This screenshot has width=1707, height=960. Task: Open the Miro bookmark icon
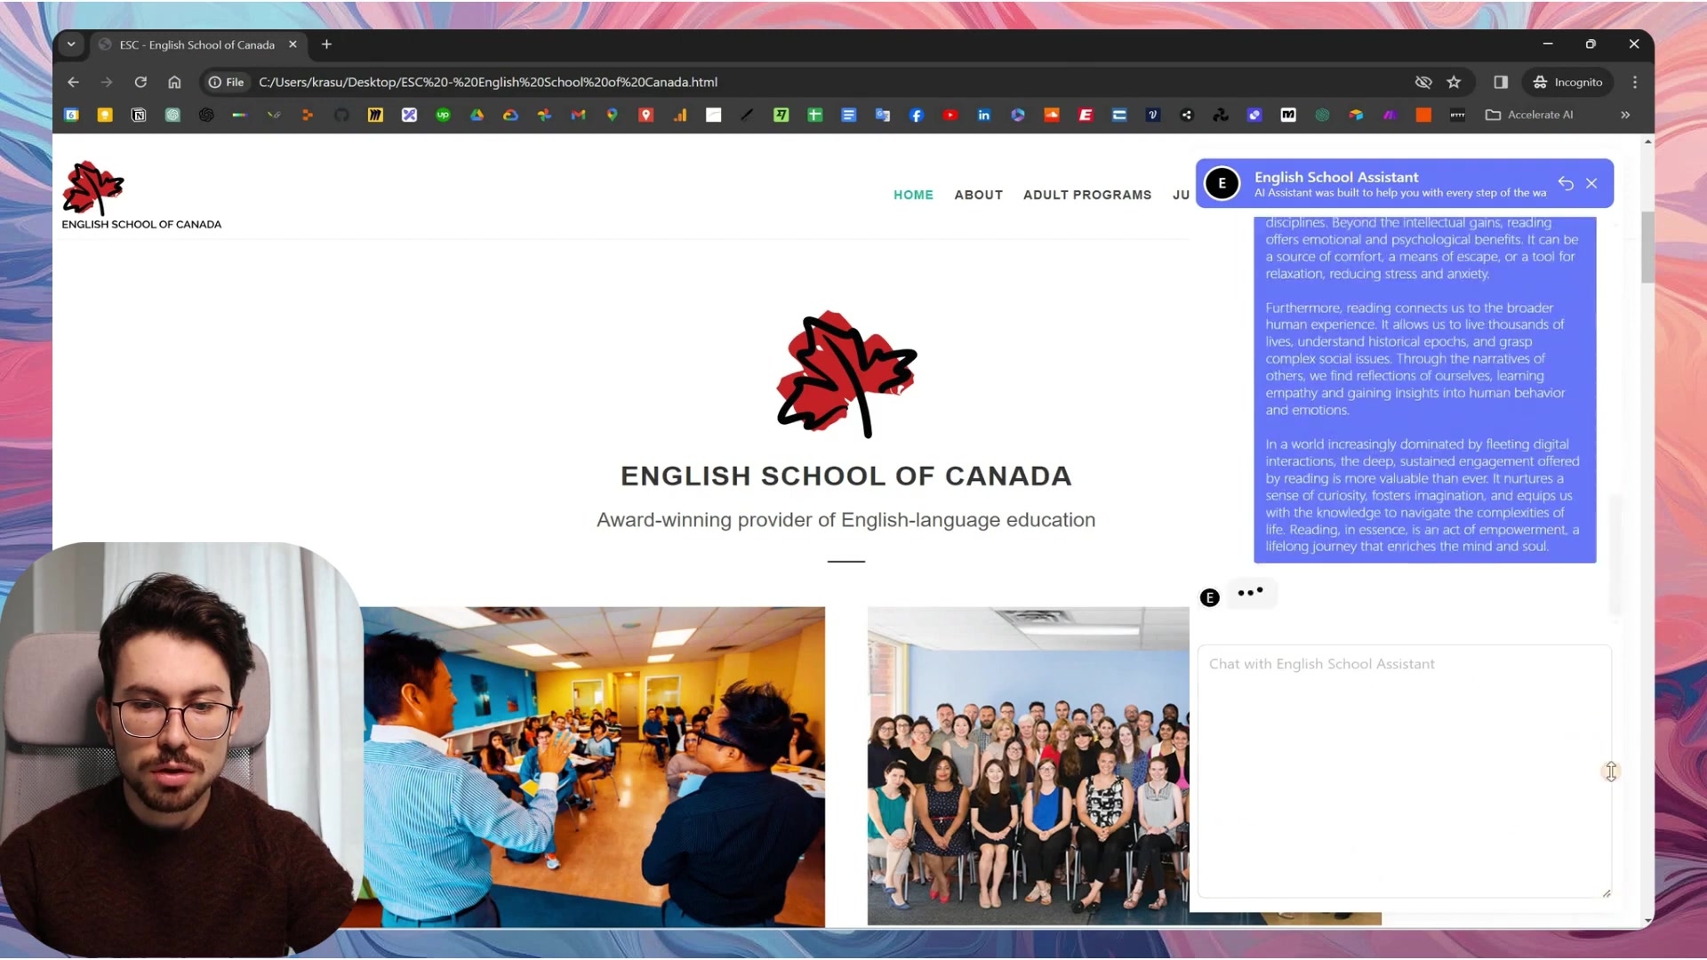375,115
